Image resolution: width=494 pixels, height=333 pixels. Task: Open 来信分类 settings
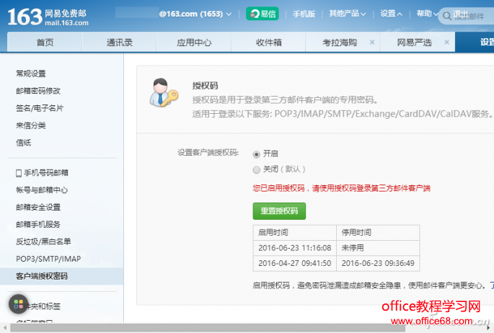click(30, 125)
